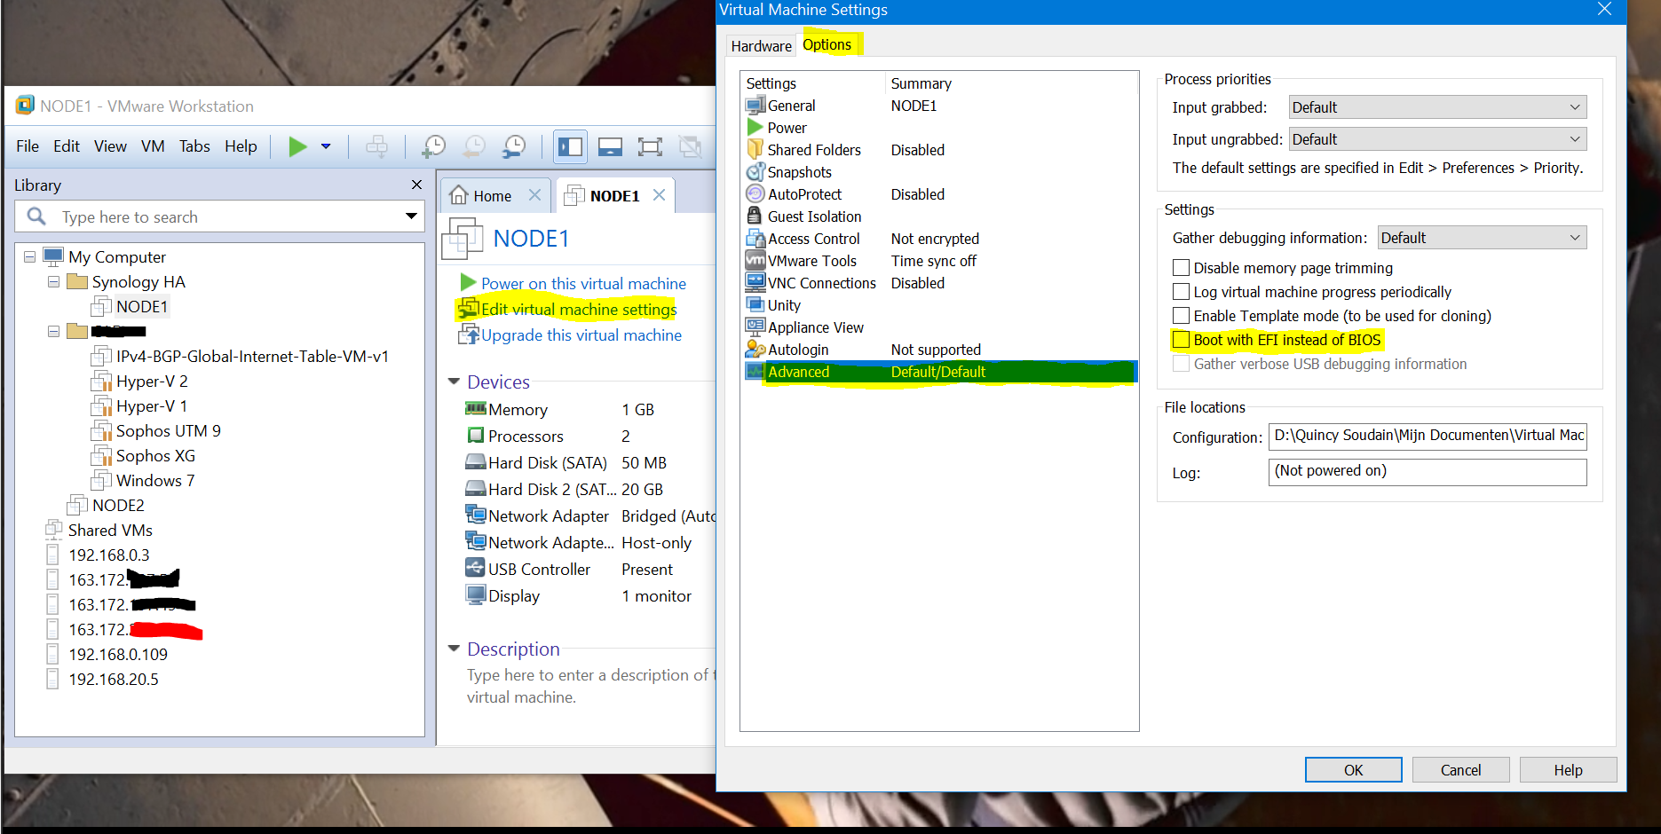Click the Send Ctrl+Alt+Del toolbar icon
The width and height of the screenshot is (1661, 834).
377,146
